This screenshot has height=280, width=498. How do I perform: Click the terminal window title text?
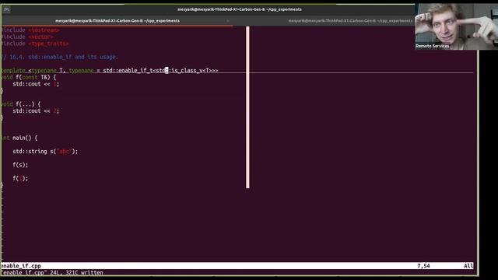pos(240,9)
